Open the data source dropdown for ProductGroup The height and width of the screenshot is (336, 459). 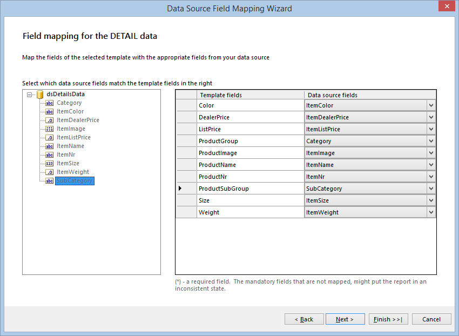click(431, 141)
